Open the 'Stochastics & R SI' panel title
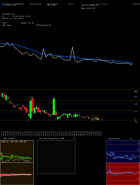Screen dimensions: 140x185 pos(120,138)
